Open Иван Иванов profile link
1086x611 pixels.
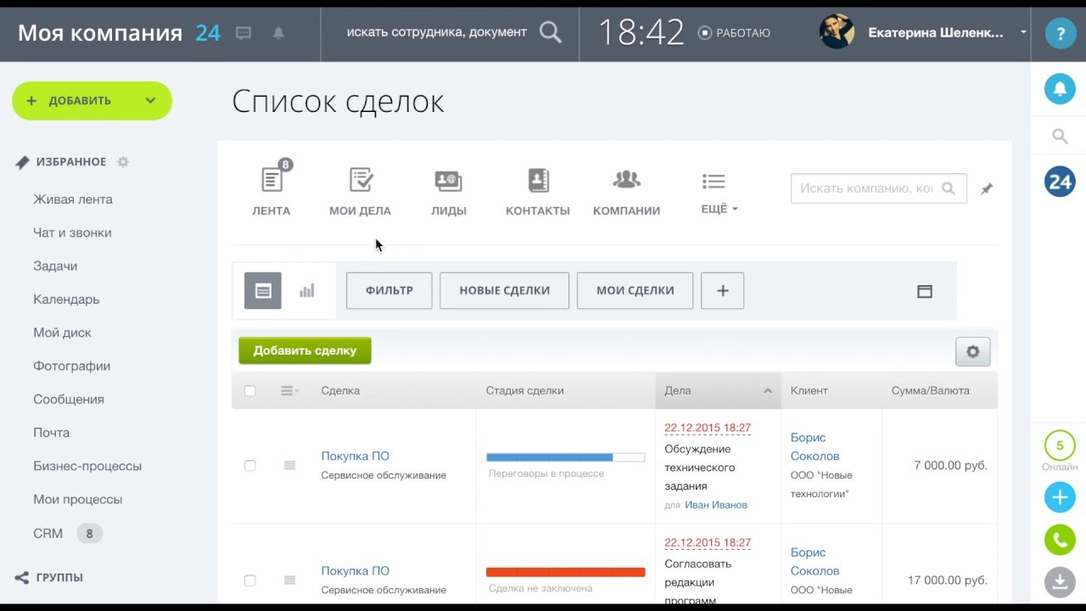coord(716,505)
